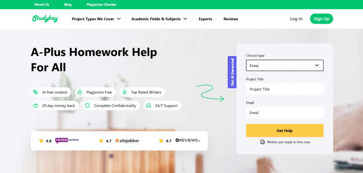The image size is (363, 173).
Task: Open the About Us page
Action: (42, 4)
